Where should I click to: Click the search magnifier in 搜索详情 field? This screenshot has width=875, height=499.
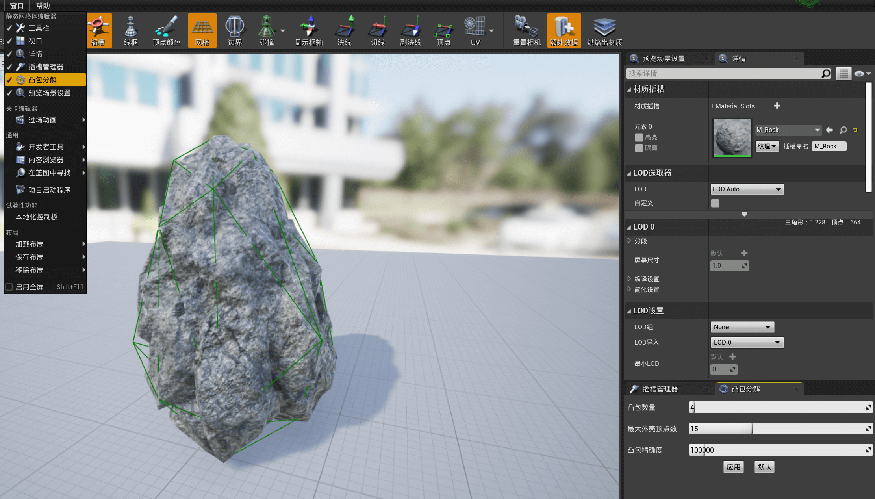click(x=826, y=74)
